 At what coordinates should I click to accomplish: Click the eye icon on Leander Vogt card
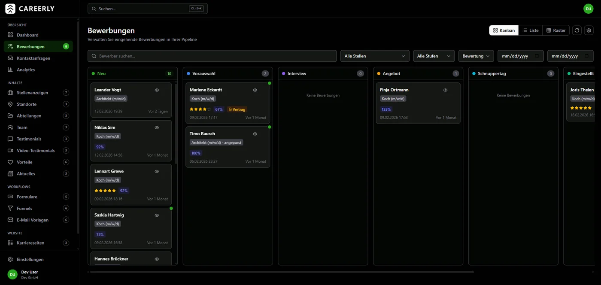tap(157, 90)
